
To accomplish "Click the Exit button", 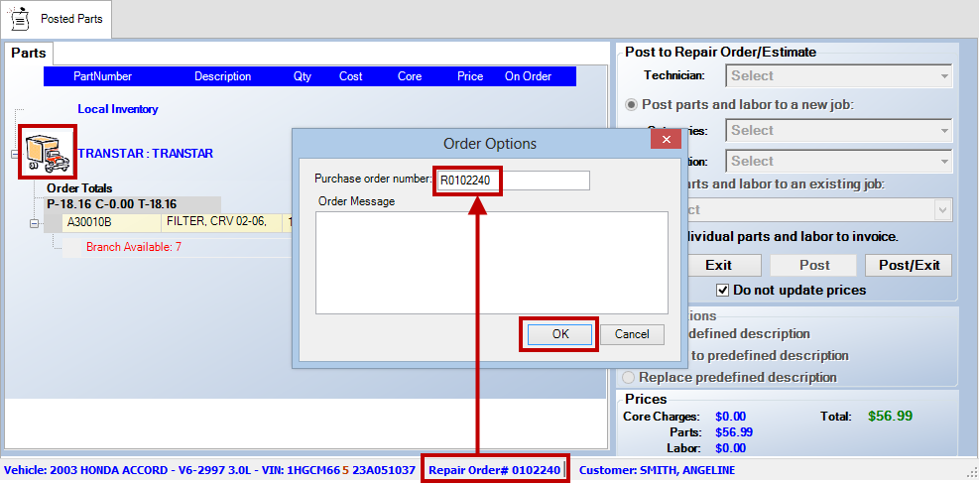I will tap(718, 265).
